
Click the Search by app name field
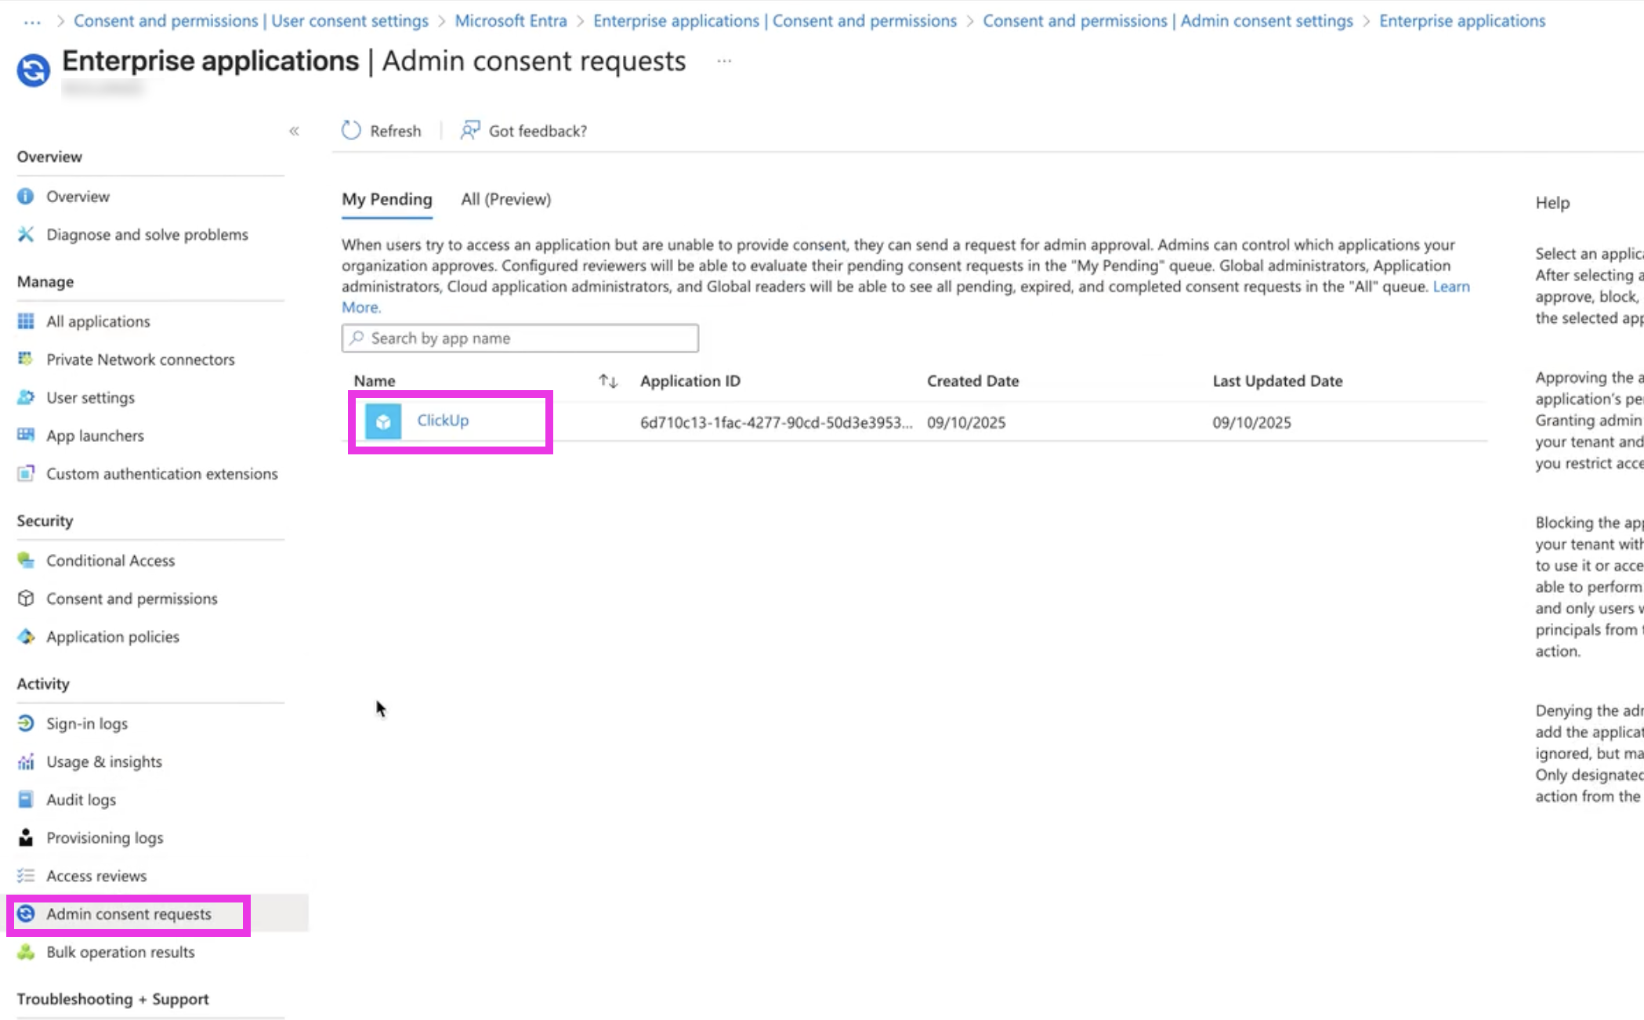point(520,338)
